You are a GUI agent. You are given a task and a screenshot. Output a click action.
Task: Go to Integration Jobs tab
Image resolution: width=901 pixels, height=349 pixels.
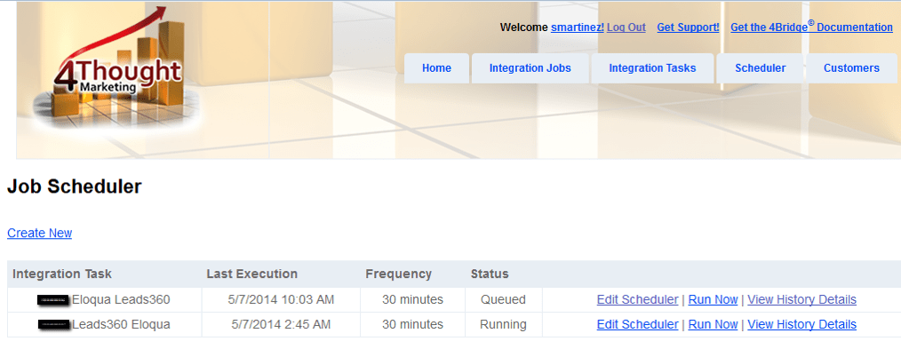click(x=530, y=68)
